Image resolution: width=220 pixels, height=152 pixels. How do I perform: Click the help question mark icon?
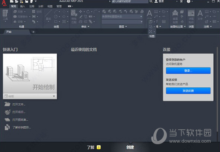(188, 1)
